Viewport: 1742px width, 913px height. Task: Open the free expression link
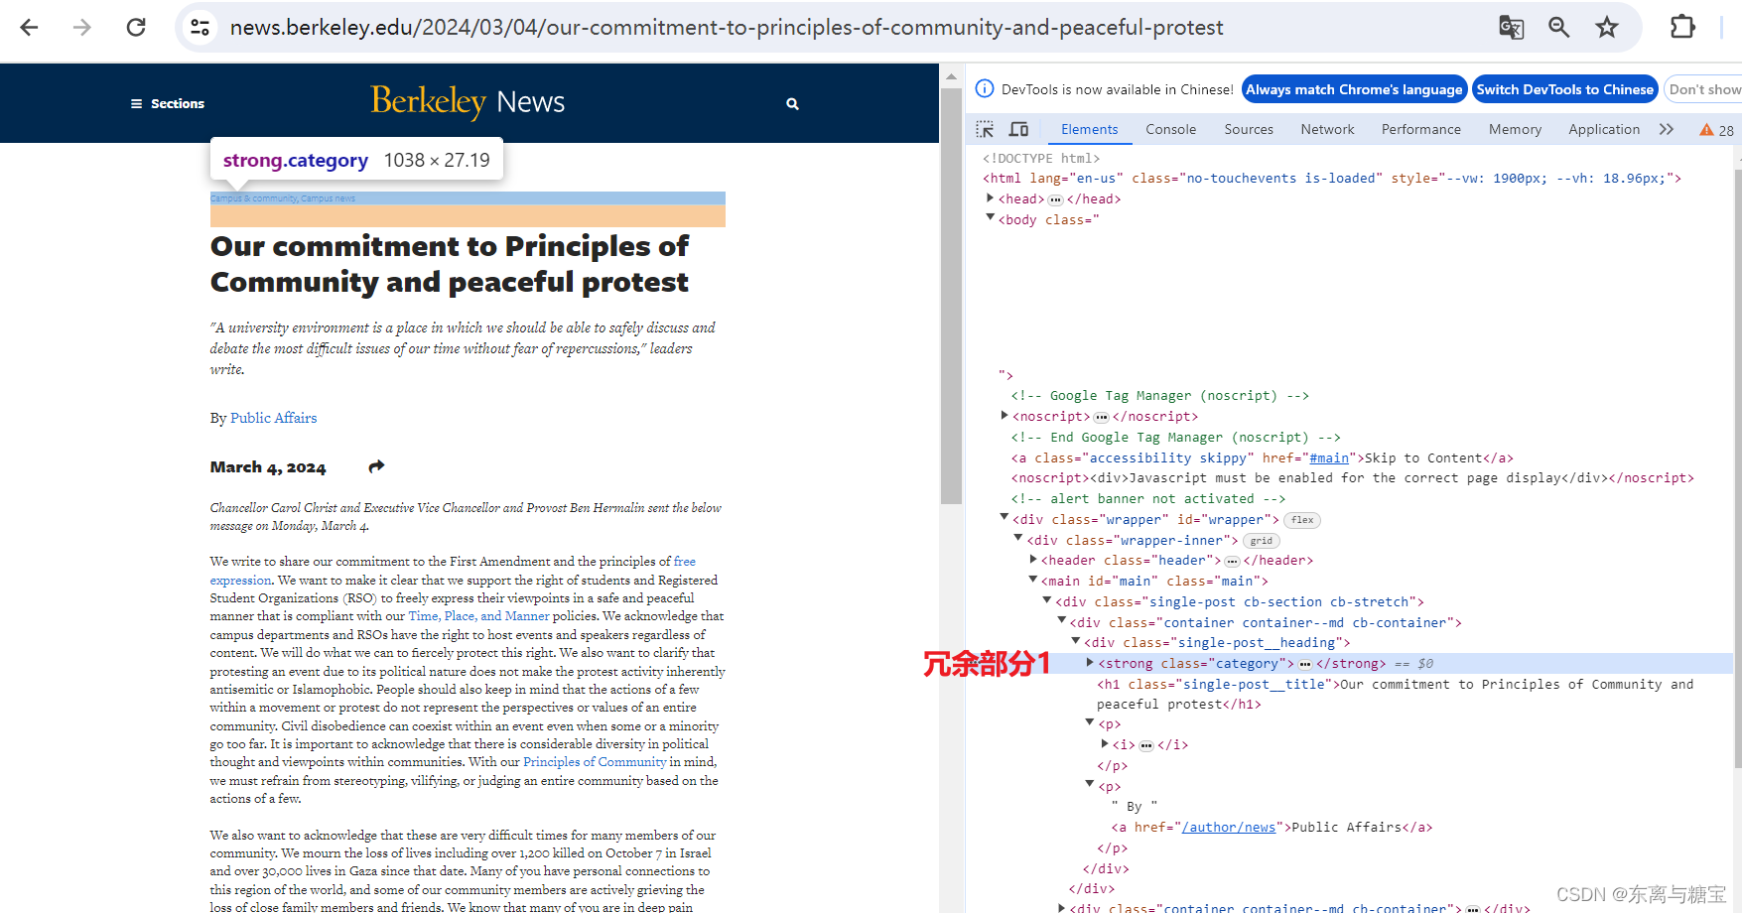coord(684,562)
